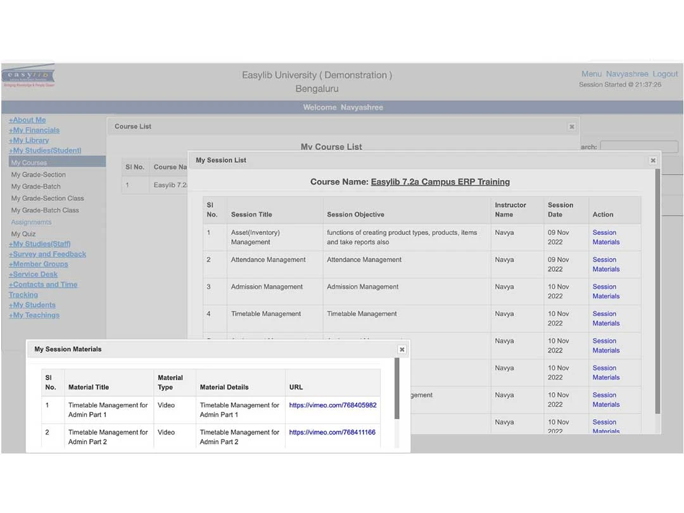This screenshot has height=513, width=684.
Task: Select My Grade-Section in sidebar
Action: pyautogui.click(x=38, y=175)
